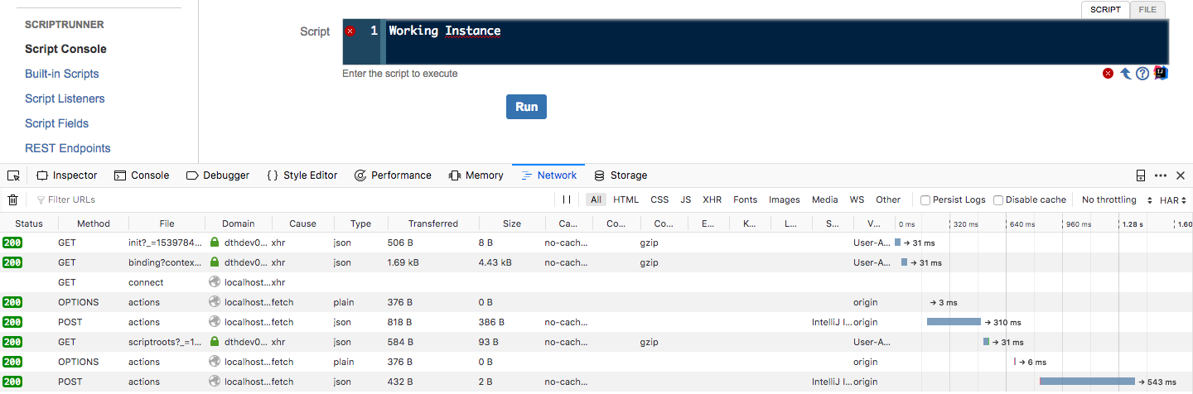This screenshot has height=394, width=1193.
Task: Pause network recording with the pause icon
Action: tap(567, 199)
